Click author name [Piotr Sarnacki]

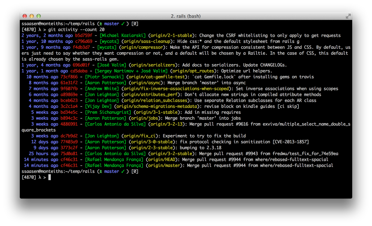tap(104, 77)
